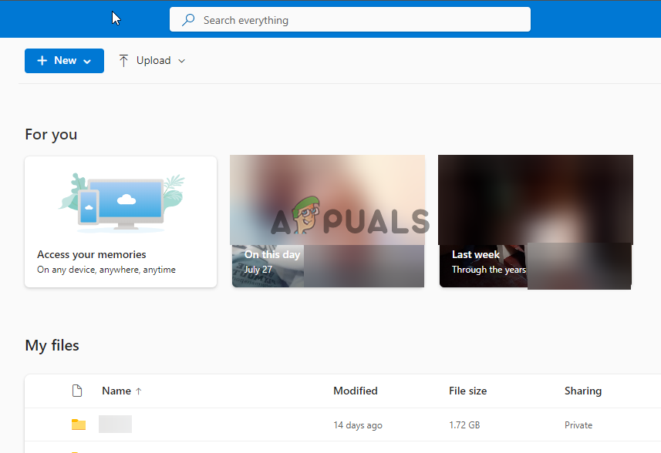
Task: Click the plus icon on the New button
Action: point(42,60)
